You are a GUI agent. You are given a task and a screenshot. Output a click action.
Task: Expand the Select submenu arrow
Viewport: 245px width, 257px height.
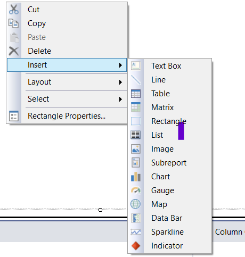click(x=120, y=99)
